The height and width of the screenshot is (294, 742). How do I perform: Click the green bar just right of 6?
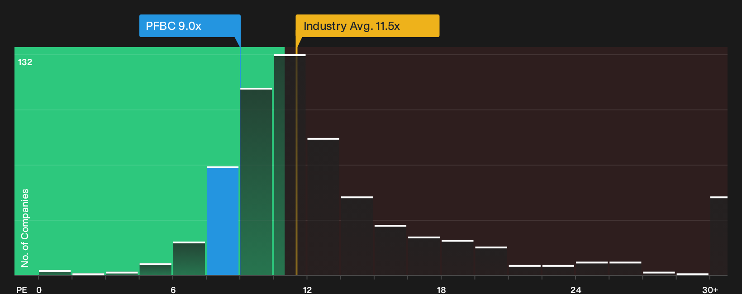189,258
